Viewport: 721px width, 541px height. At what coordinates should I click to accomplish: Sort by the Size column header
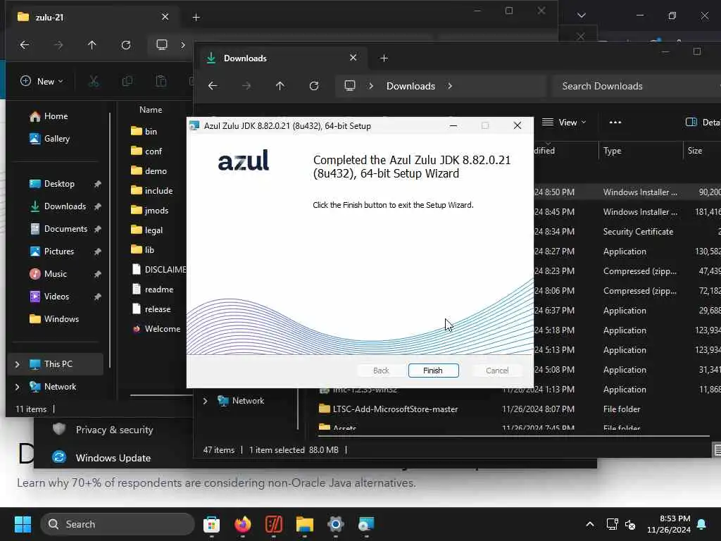[x=695, y=151]
